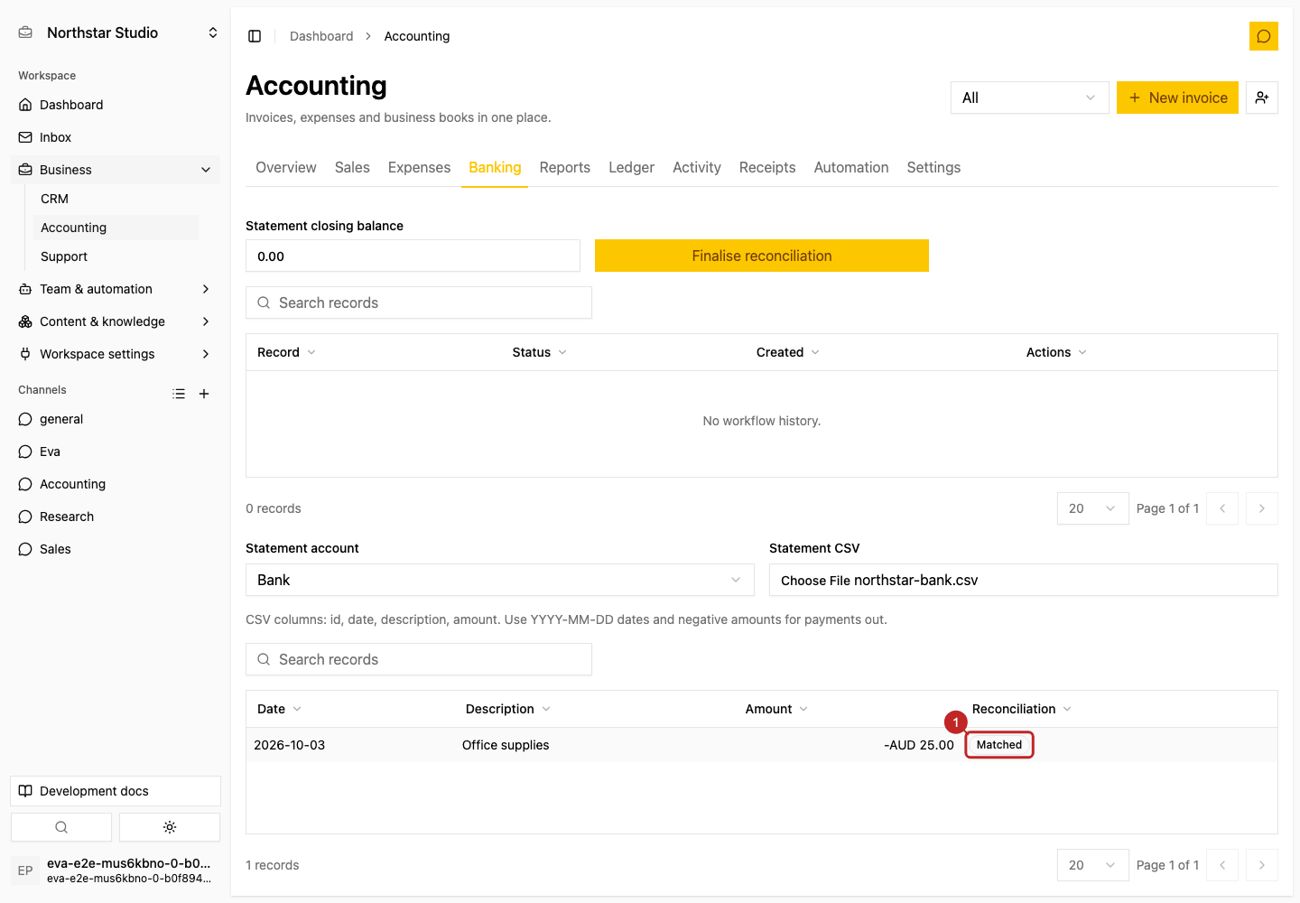Open Support under Business

point(116,256)
